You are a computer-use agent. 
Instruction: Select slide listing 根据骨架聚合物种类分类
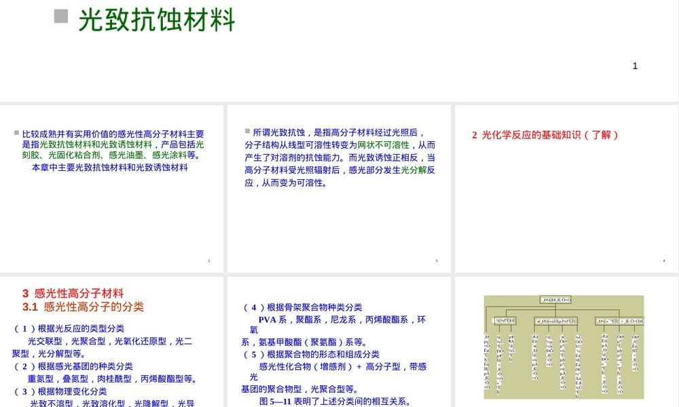(339, 342)
